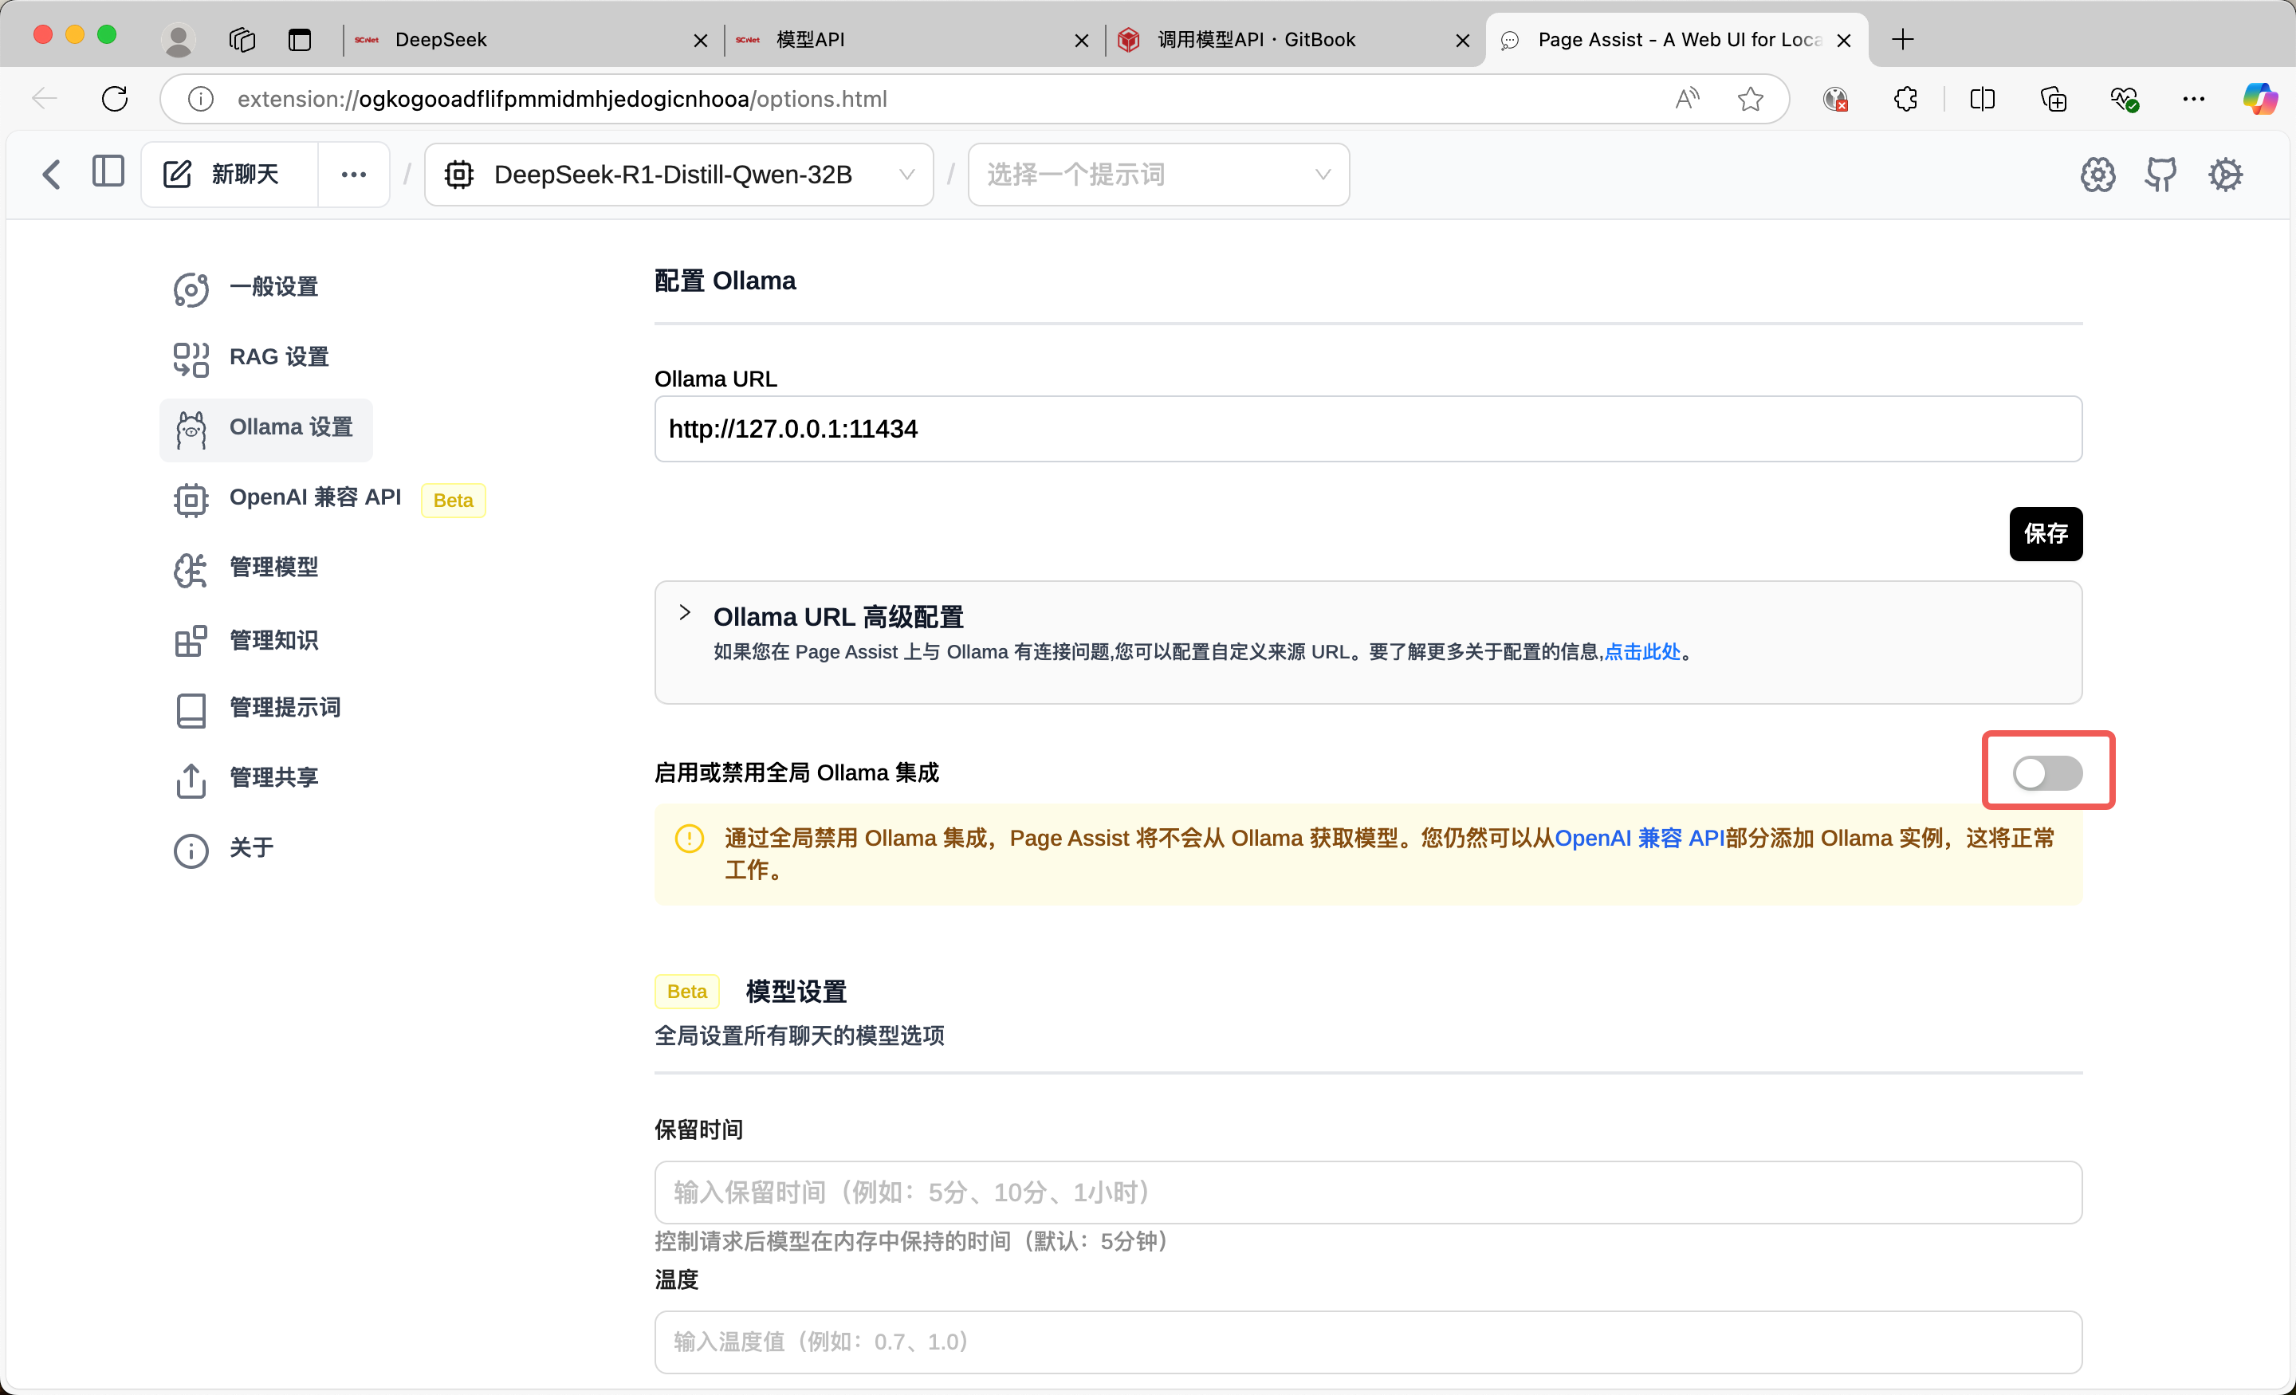Click the 温度 input field
Screen dimensions: 2296x1395
[1368, 1342]
